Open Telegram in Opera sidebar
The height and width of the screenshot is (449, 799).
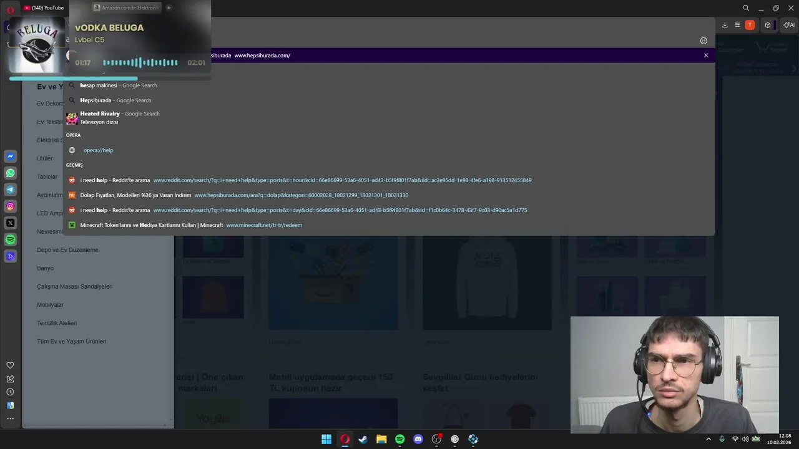pyautogui.click(x=11, y=190)
